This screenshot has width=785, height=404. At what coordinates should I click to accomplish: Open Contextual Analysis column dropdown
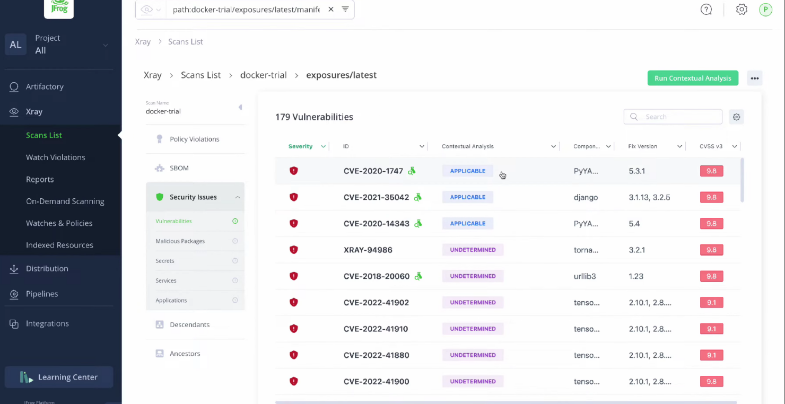(553, 146)
